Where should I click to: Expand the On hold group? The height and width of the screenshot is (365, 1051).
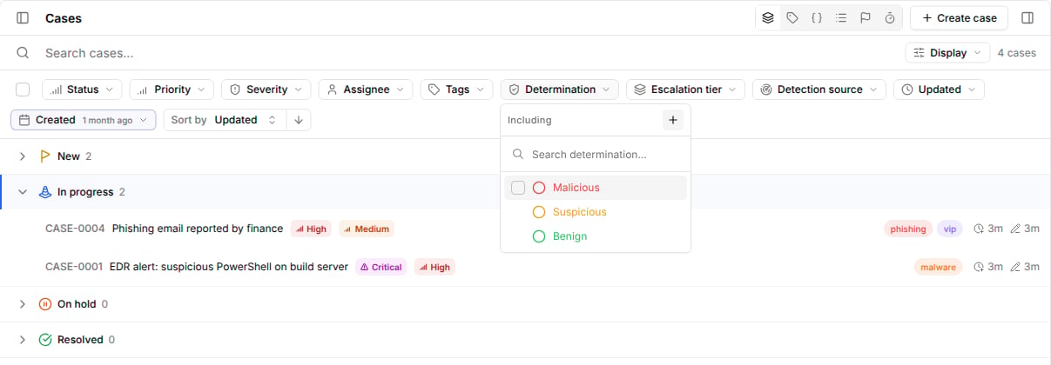point(23,304)
